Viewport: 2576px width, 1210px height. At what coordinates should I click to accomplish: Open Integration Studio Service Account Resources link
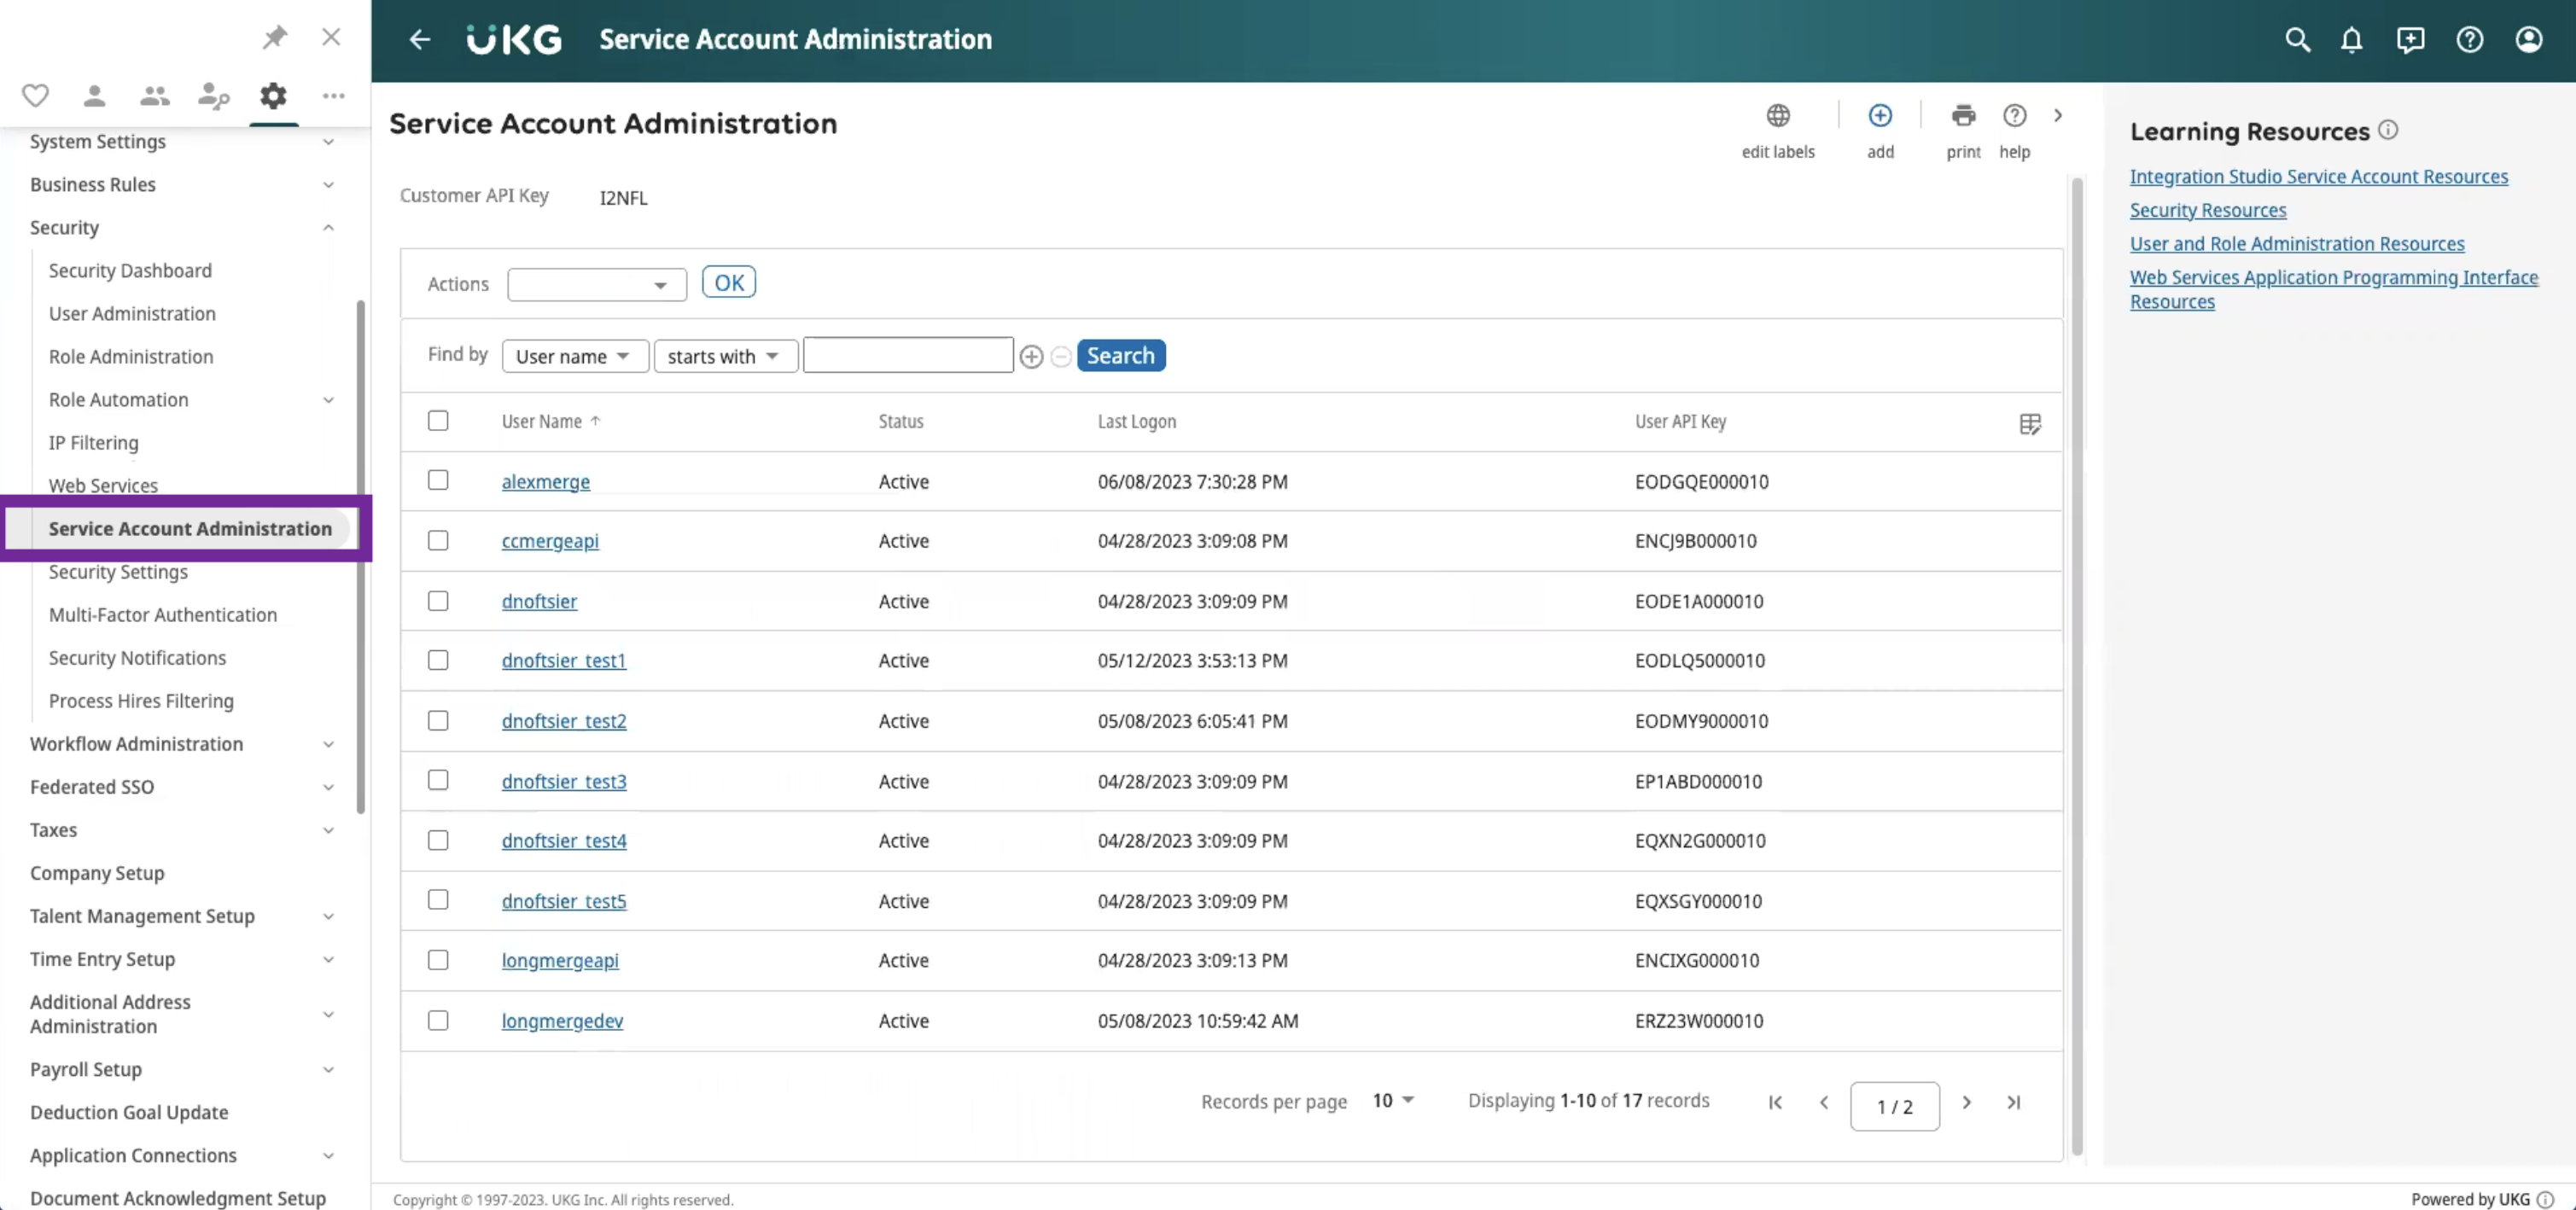tap(2318, 177)
